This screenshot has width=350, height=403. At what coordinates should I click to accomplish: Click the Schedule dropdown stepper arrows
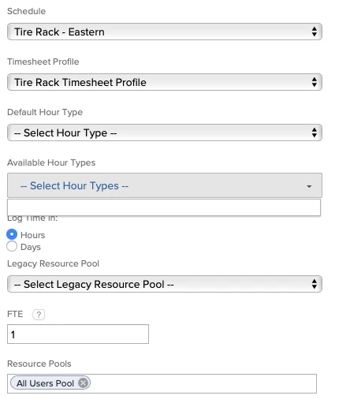point(314,32)
